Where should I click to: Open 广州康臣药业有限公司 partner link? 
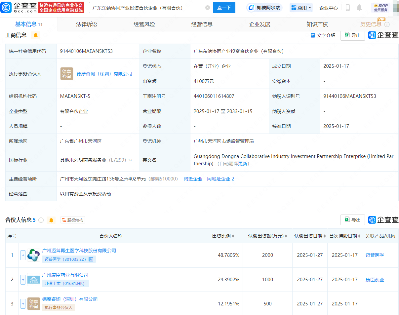click(65, 275)
